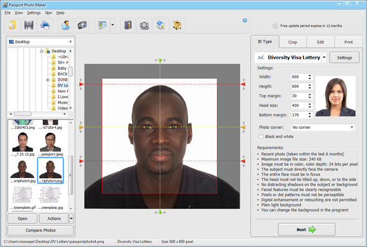This screenshot has width=367, height=247.
Task: Open the File menu
Action: tap(8, 13)
